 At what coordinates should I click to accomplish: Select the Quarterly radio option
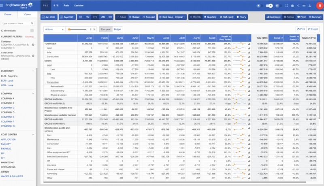[210, 17]
